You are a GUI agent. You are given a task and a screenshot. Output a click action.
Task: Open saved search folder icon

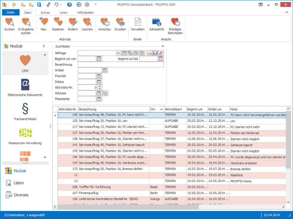tap(149, 53)
